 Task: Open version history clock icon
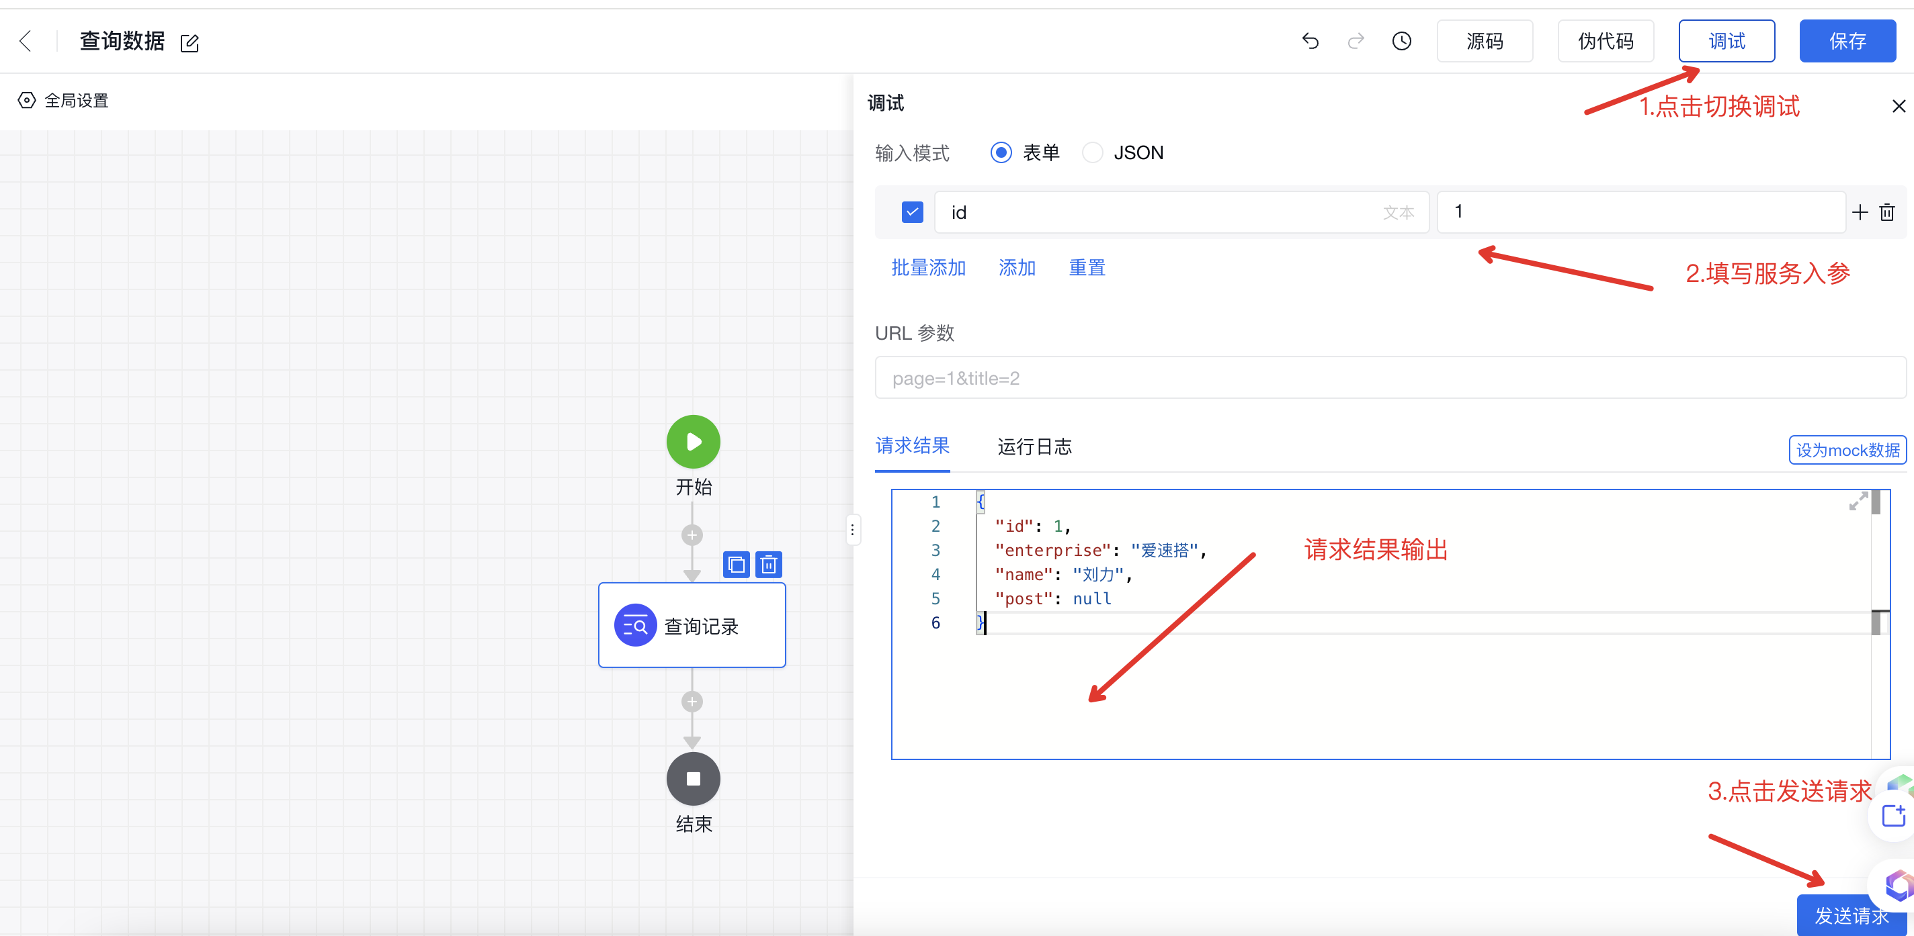[1401, 41]
